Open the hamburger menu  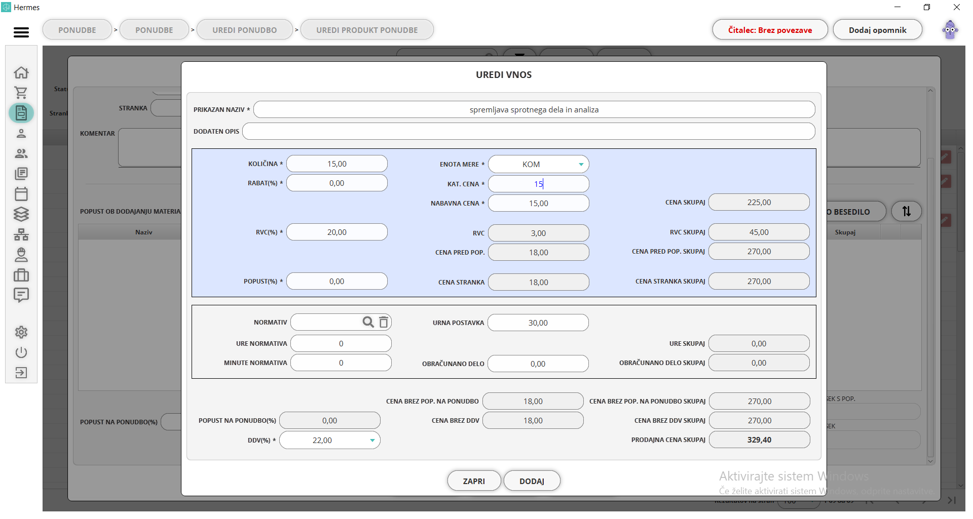tap(21, 32)
